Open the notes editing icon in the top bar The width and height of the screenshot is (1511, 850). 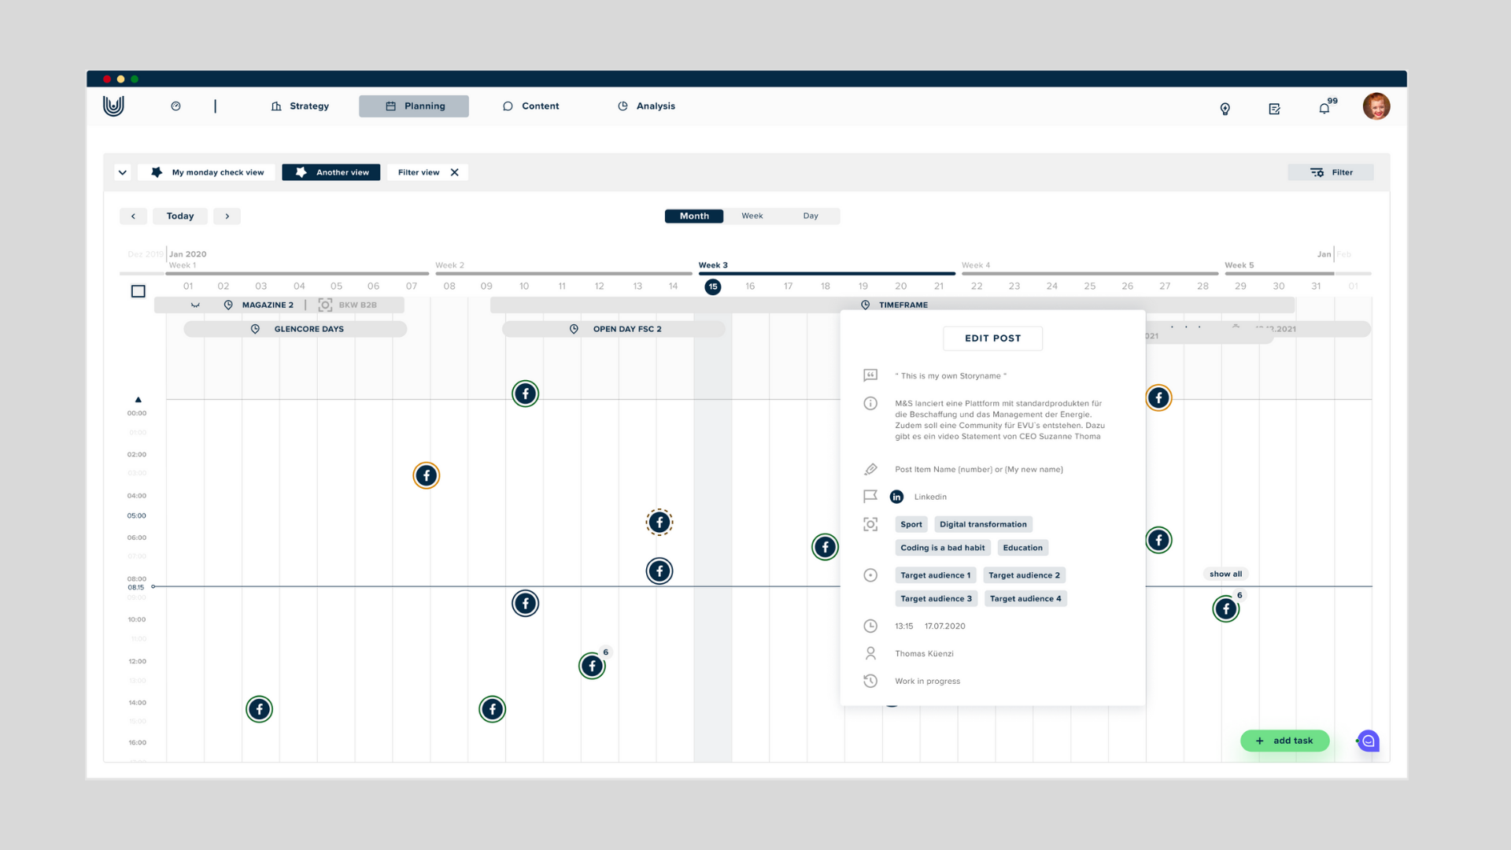(x=1274, y=109)
